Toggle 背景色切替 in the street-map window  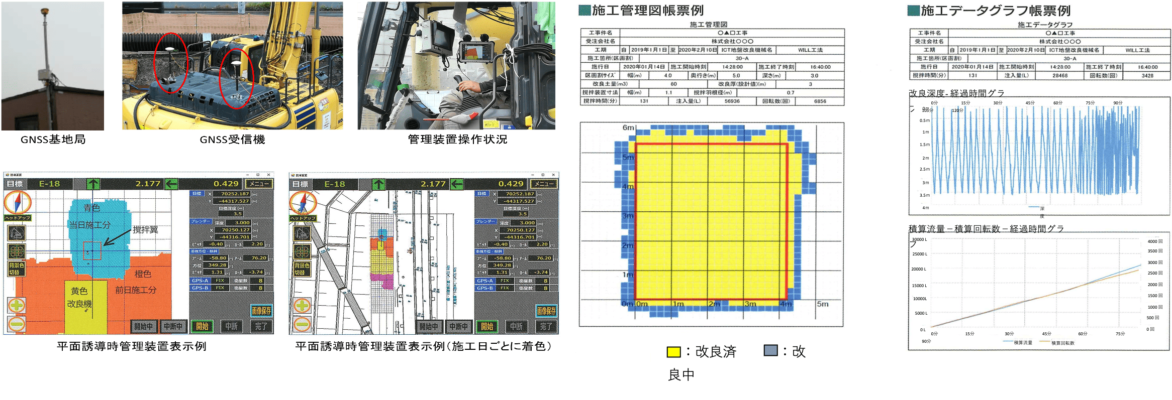[302, 269]
